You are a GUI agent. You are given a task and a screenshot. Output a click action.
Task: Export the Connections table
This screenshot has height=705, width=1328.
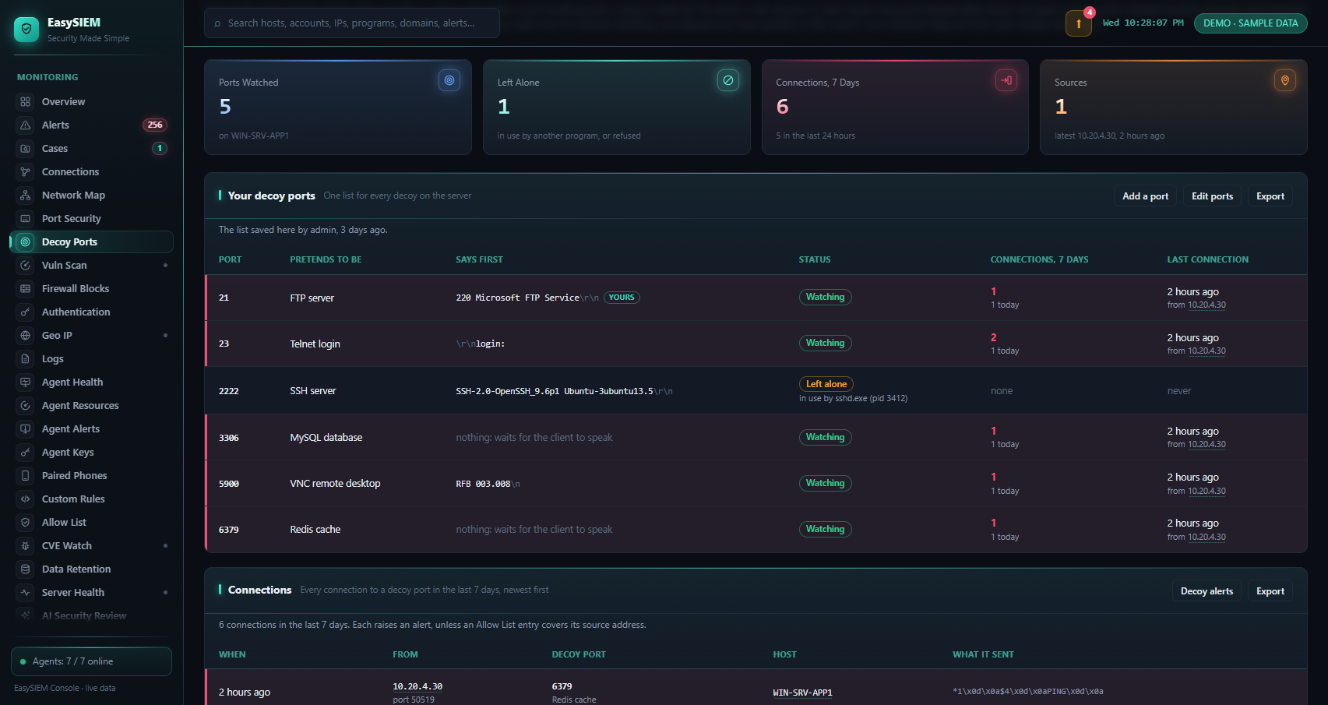pos(1270,591)
